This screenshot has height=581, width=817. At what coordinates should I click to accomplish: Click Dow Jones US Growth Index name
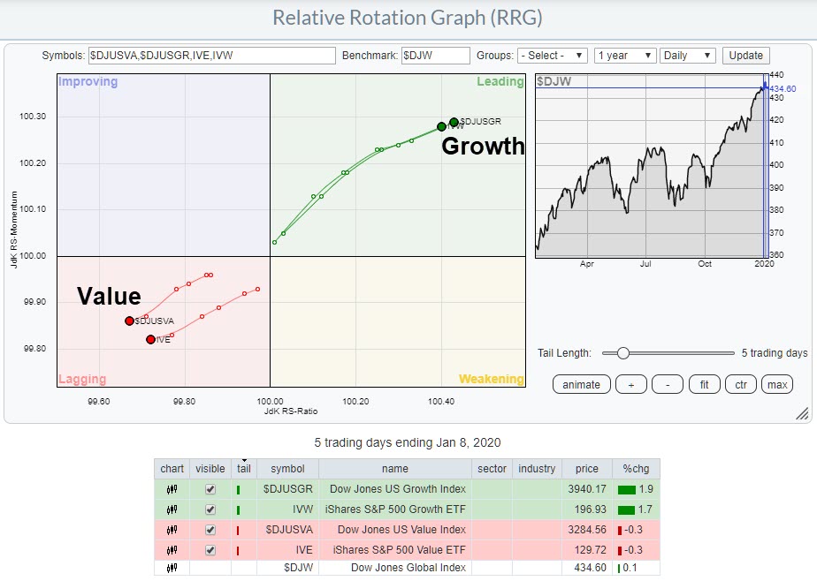click(x=398, y=489)
